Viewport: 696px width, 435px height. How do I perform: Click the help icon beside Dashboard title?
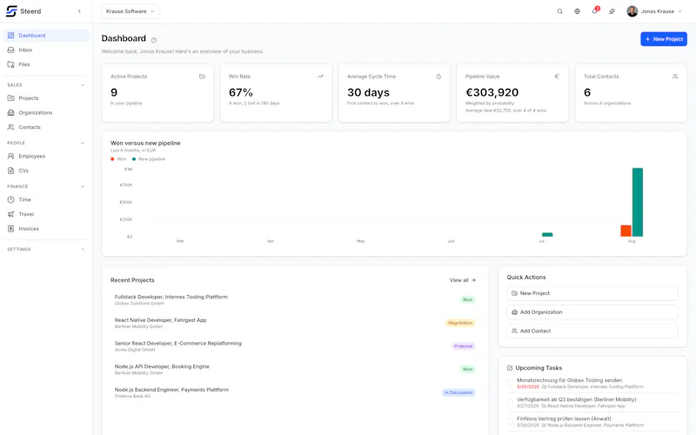154,40
